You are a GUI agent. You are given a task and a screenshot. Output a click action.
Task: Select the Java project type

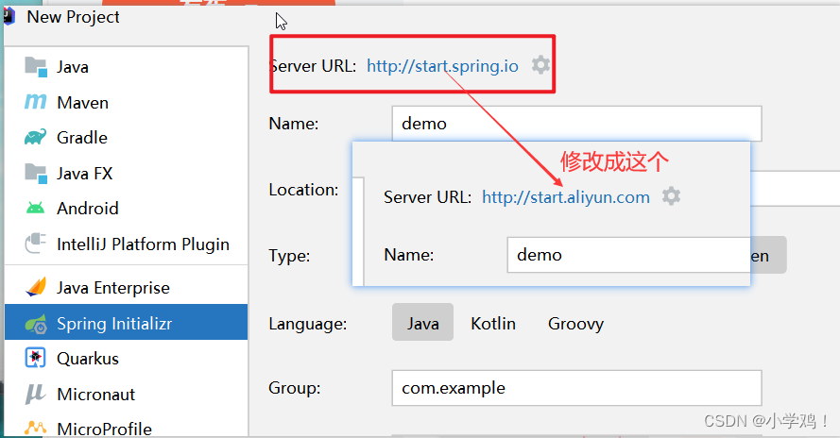[127, 67]
